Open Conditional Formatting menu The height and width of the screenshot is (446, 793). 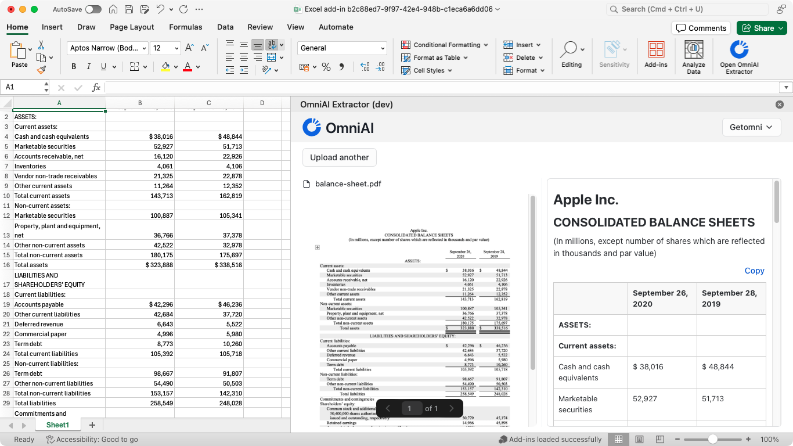point(445,45)
